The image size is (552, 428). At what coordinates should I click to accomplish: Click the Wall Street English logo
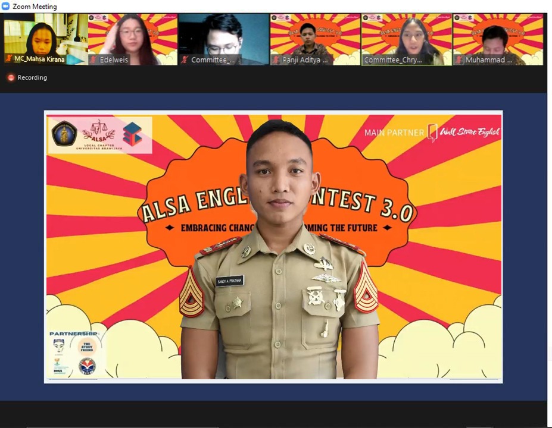pos(464,132)
